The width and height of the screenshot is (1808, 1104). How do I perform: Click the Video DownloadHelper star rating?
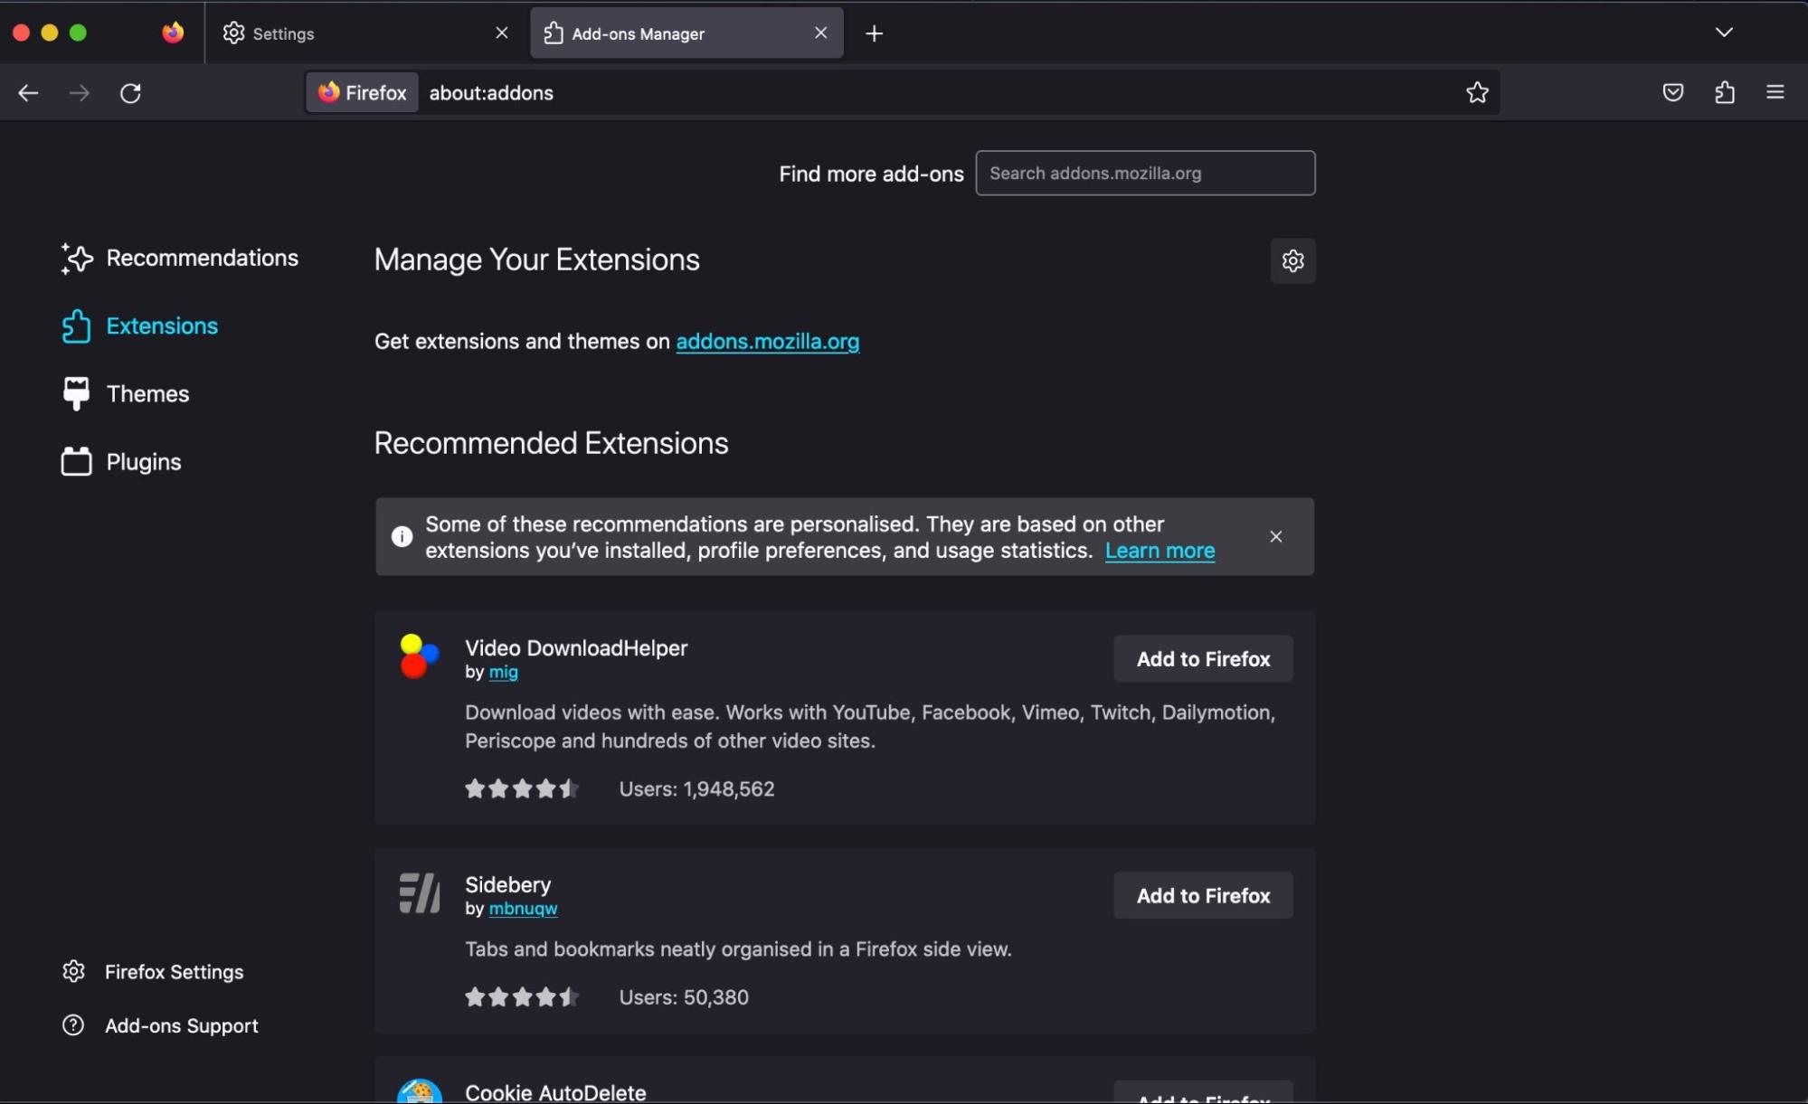coord(522,788)
